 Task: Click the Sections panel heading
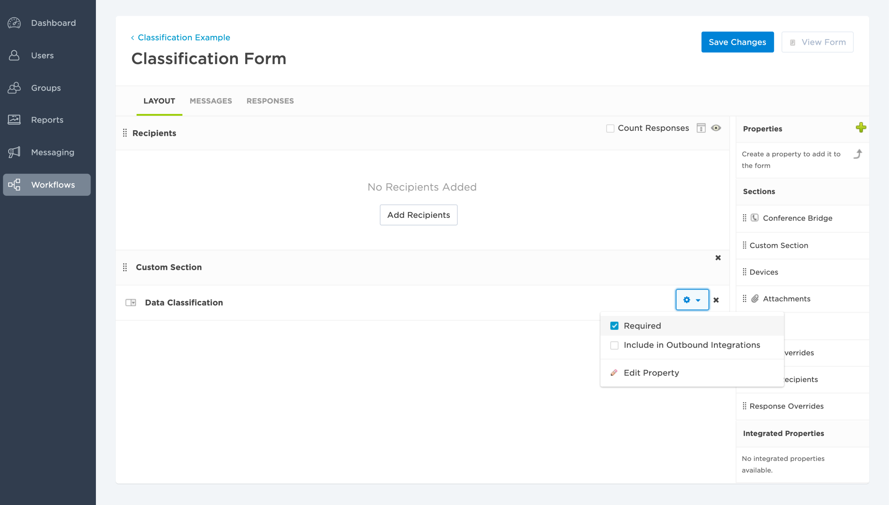pos(759,191)
